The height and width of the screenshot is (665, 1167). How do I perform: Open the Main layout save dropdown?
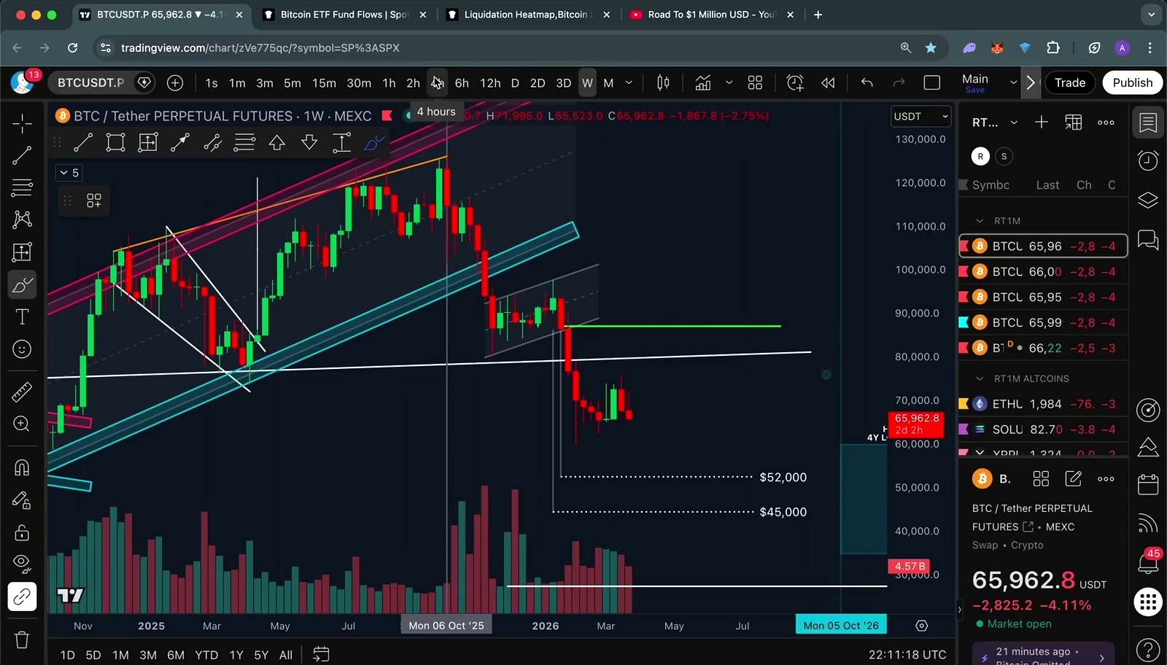click(x=1013, y=83)
